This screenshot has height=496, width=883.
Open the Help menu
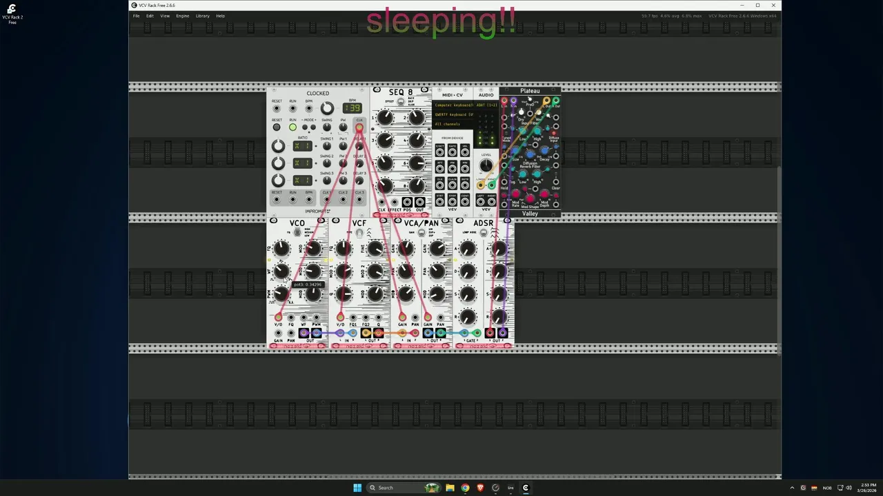pos(220,16)
